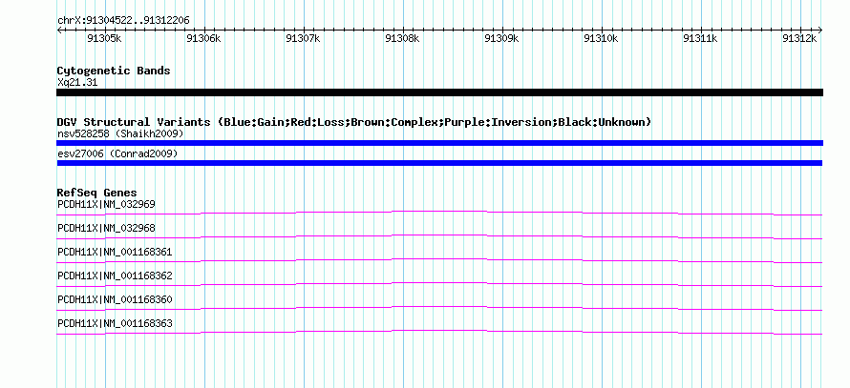The height and width of the screenshot is (388, 850).
Task: Click the magenta intron line under NM_001168362
Action: coord(439,283)
